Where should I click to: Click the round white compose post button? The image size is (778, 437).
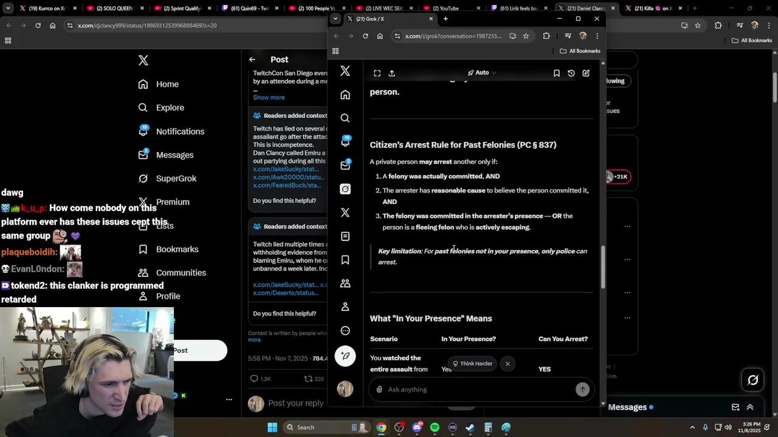coord(345,356)
